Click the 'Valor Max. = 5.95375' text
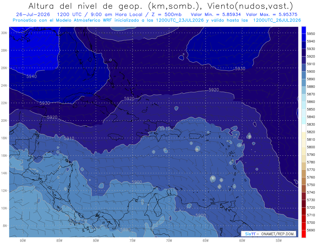 [272, 14]
